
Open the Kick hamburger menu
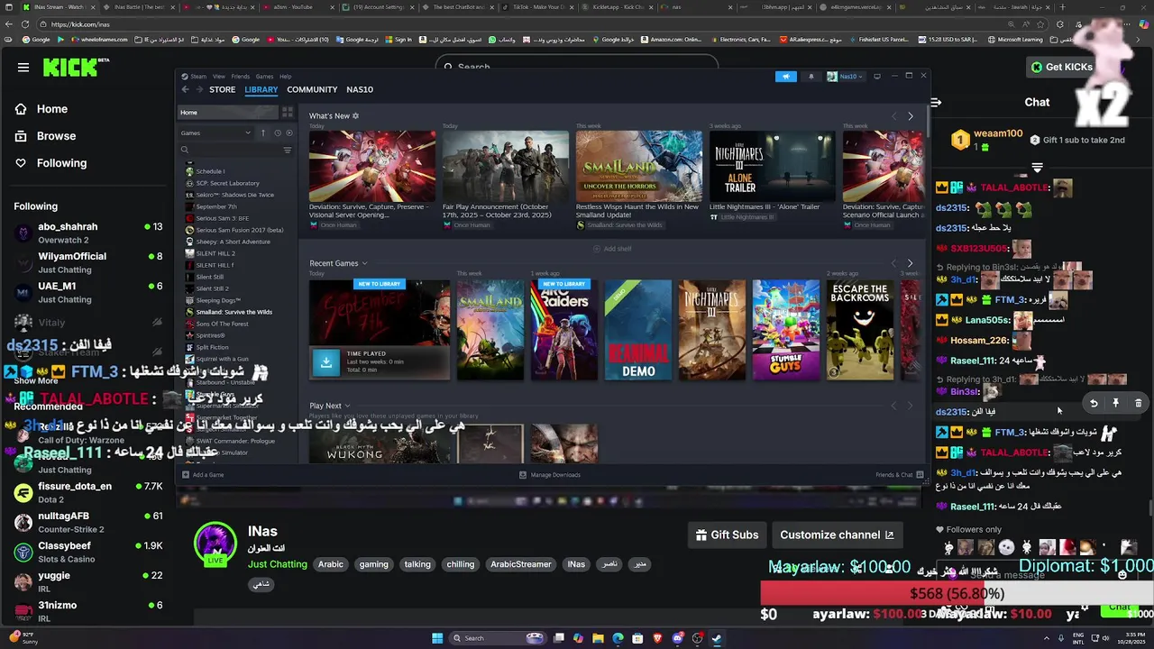(x=23, y=67)
